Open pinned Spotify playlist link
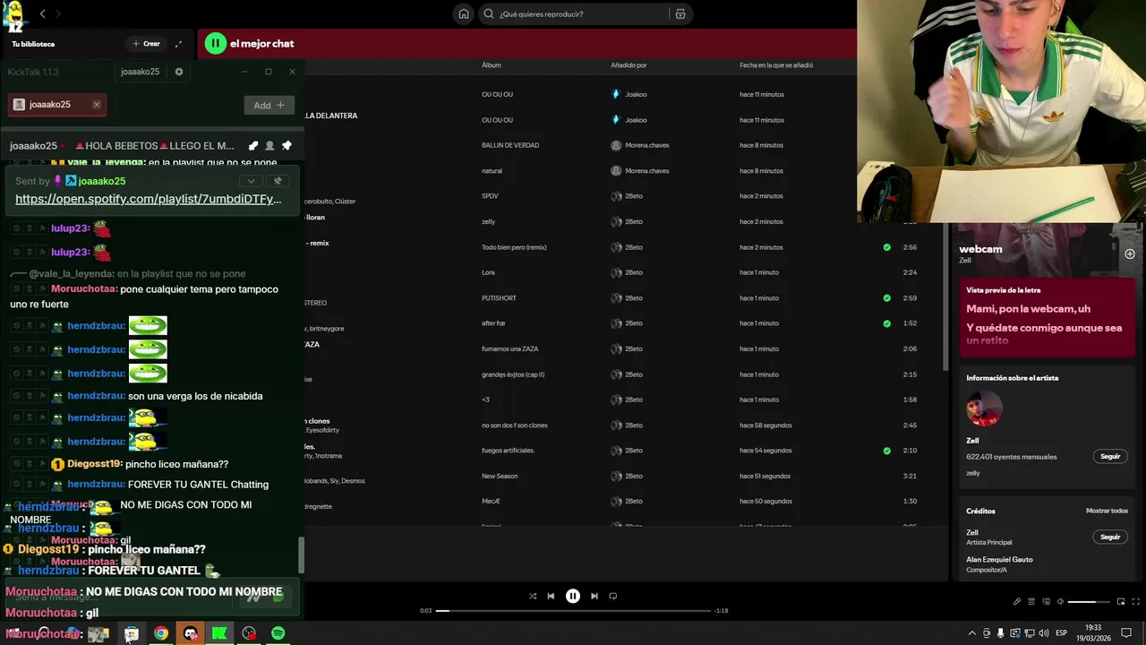This screenshot has height=645, width=1146. pos(148,199)
